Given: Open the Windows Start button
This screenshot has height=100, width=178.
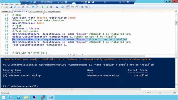Looking at the screenshot, I should coord(3,97).
